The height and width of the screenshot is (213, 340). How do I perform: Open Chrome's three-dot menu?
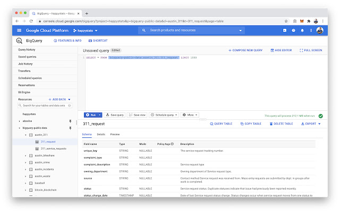click(x=322, y=21)
